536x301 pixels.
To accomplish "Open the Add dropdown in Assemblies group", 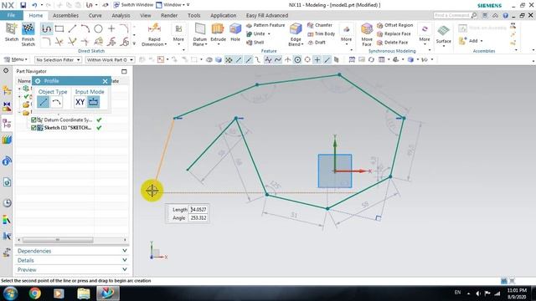I will click(482, 41).
